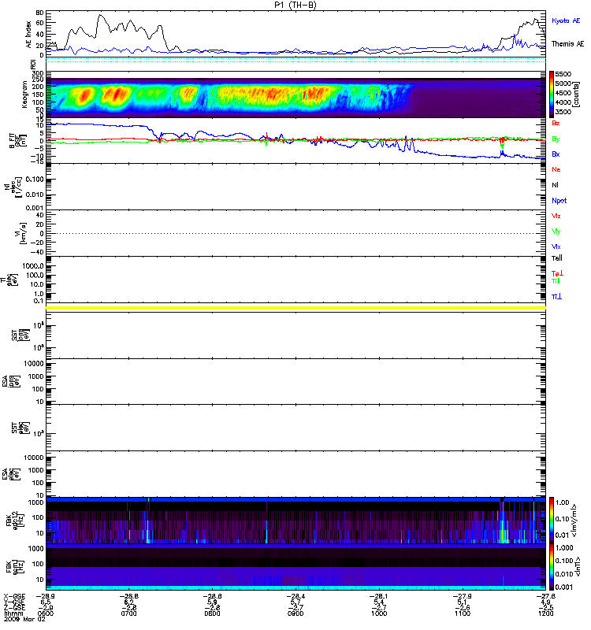Click the '0.001' tick on scm color bar
591x630 pixels.
(x=564, y=587)
